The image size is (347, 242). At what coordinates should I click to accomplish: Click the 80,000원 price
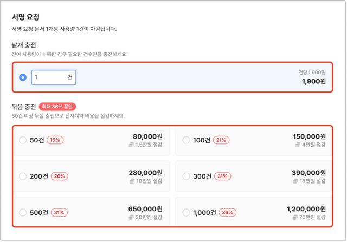click(147, 136)
